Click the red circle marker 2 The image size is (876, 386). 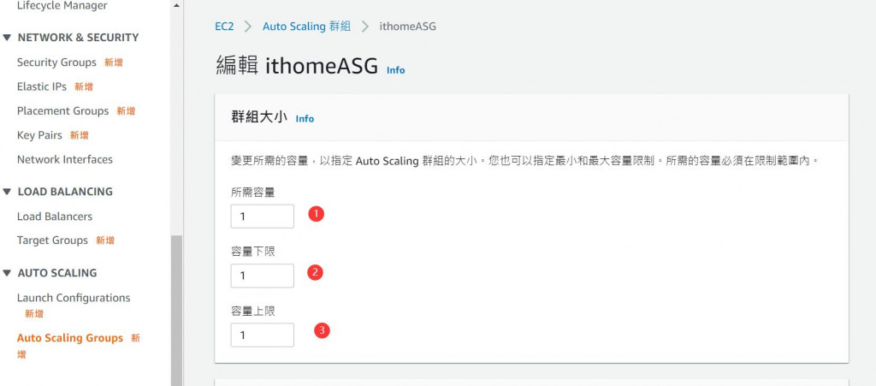click(316, 273)
